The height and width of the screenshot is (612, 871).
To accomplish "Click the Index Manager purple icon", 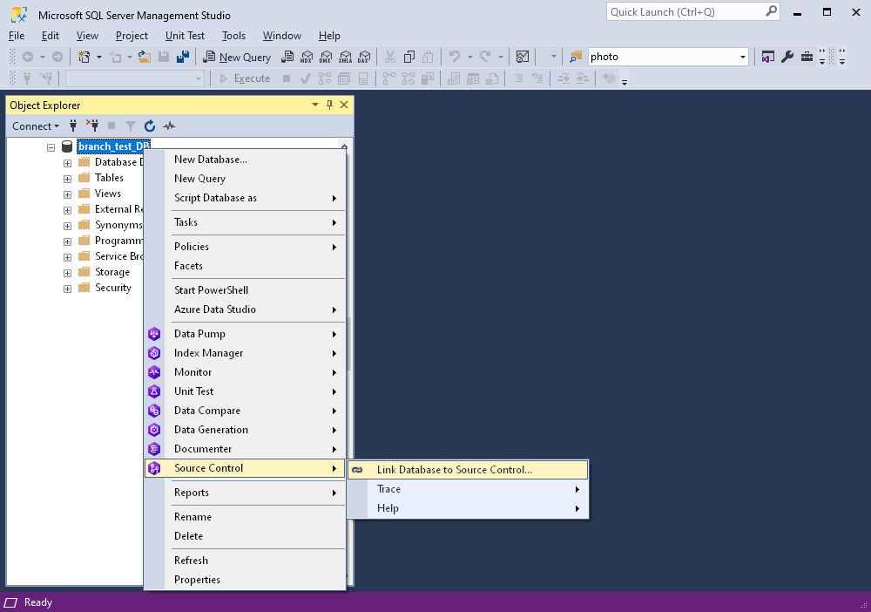I will pos(154,353).
